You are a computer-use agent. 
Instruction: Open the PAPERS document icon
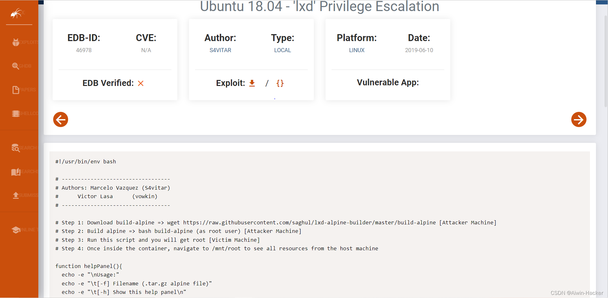[x=16, y=90]
